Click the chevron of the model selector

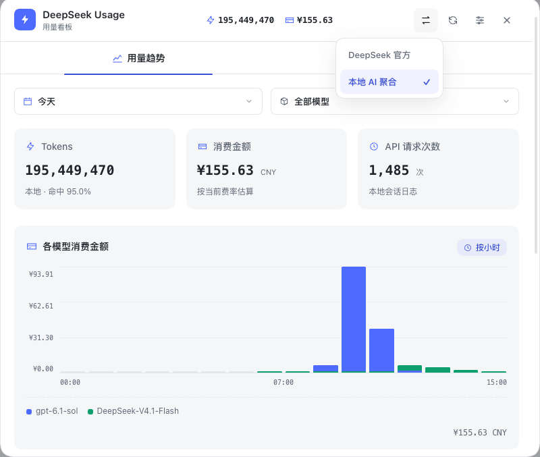[x=506, y=101]
